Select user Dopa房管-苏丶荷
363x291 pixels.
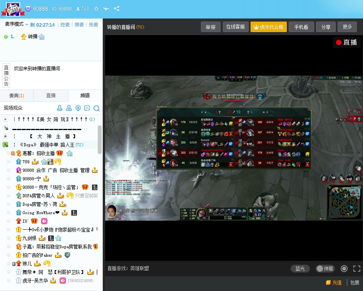[x=40, y=204]
